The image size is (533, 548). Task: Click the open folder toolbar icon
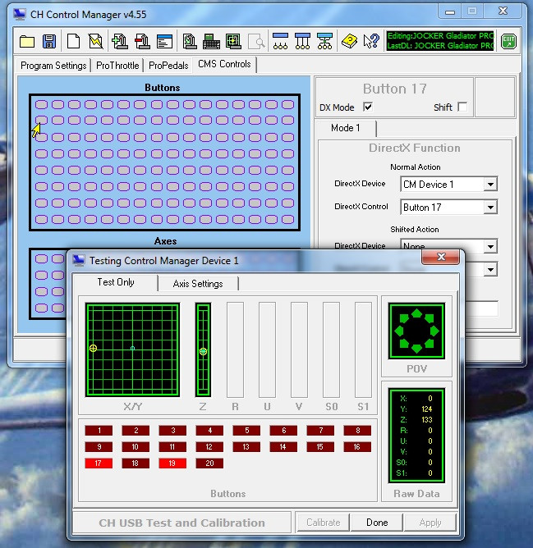point(27,41)
